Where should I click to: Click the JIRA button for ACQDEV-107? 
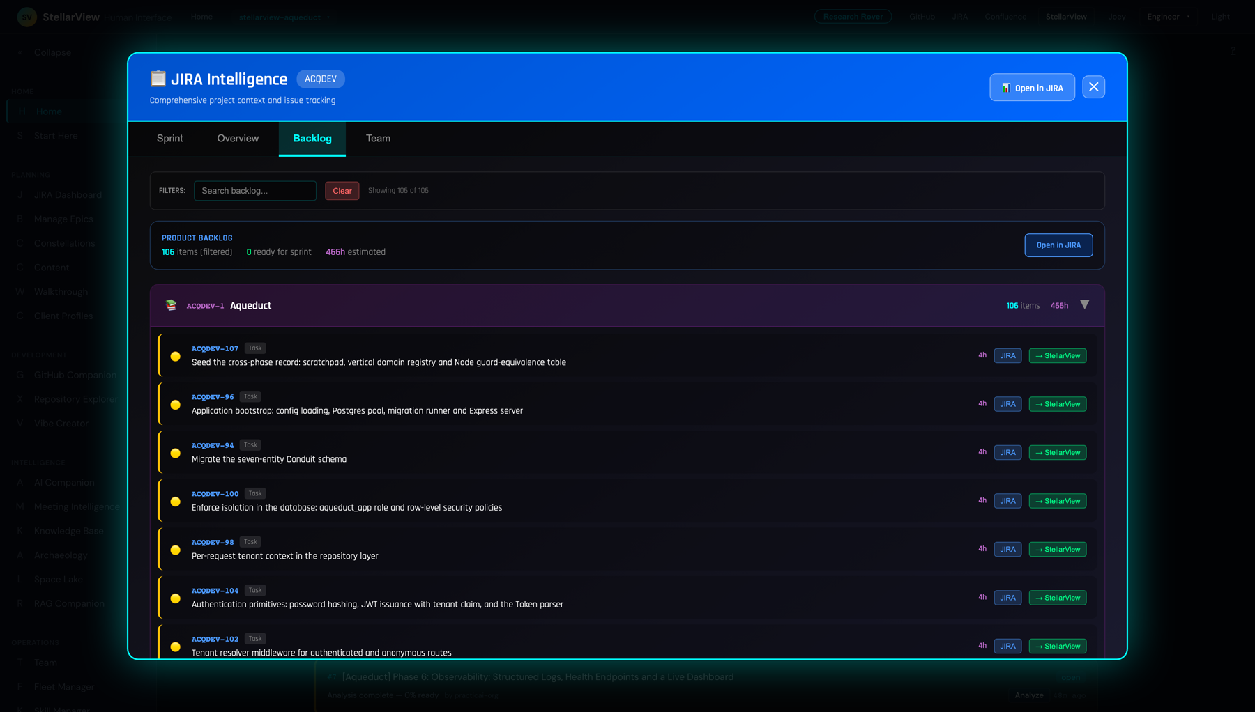click(1007, 356)
